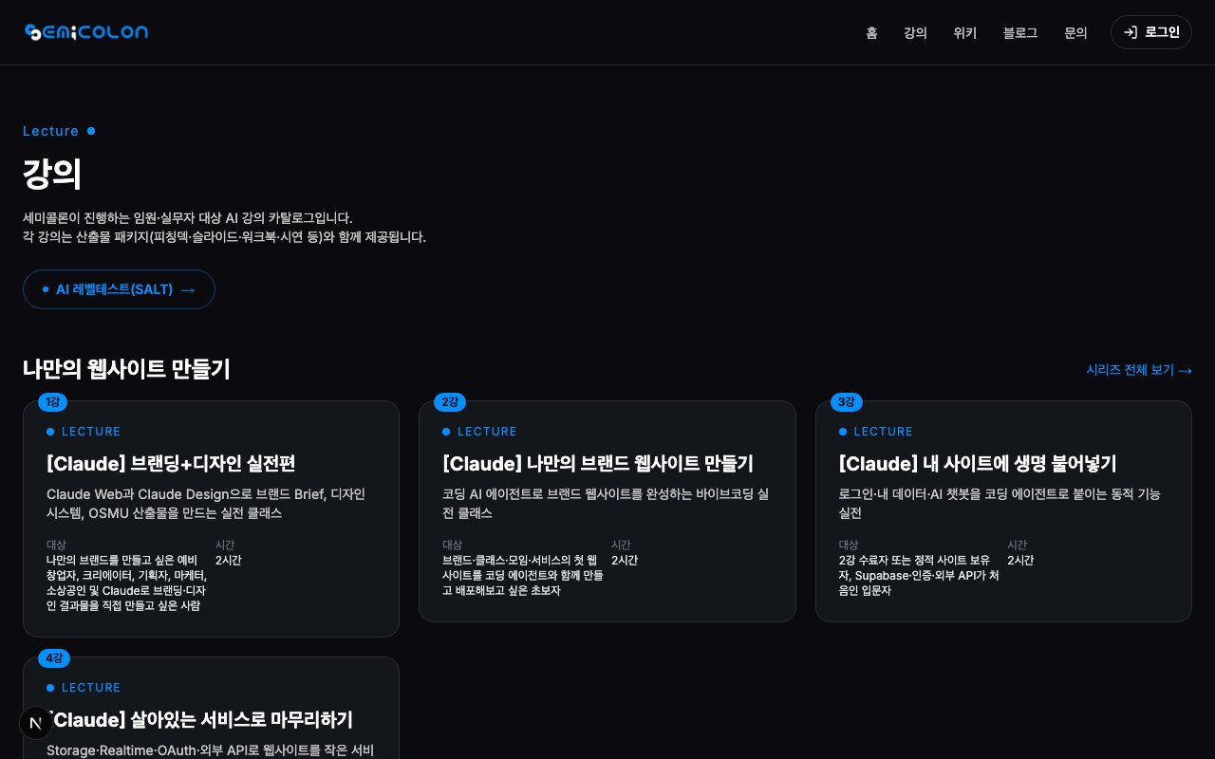
Task: Click the Semicolon logo in the header
Action: pos(85,32)
